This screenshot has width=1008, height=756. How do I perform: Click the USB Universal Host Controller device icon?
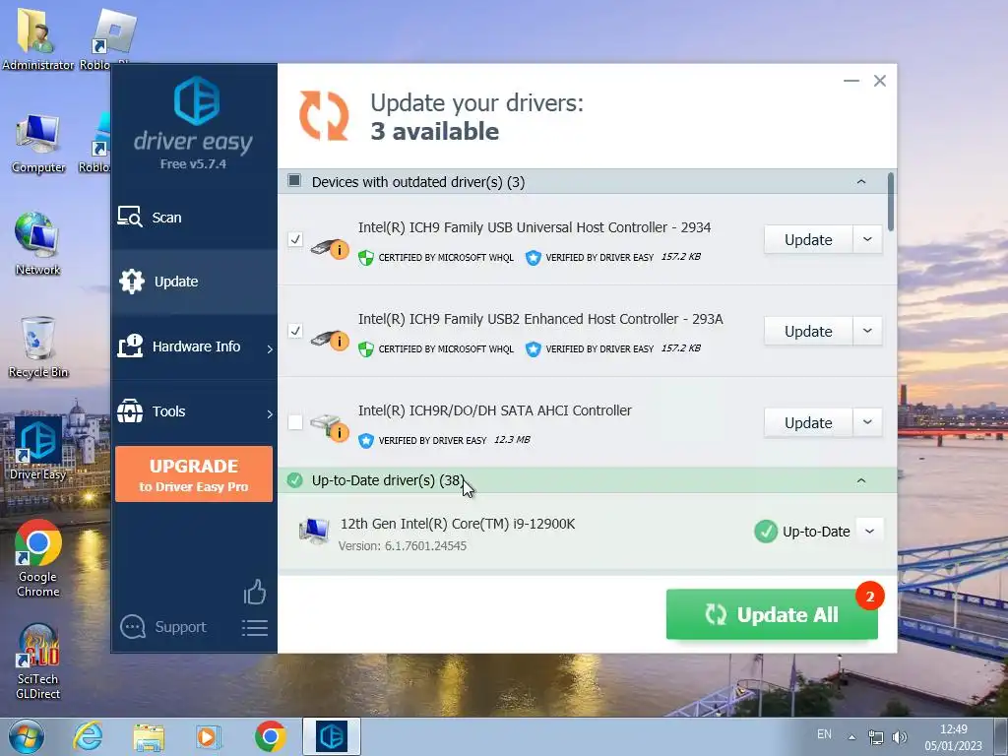329,247
